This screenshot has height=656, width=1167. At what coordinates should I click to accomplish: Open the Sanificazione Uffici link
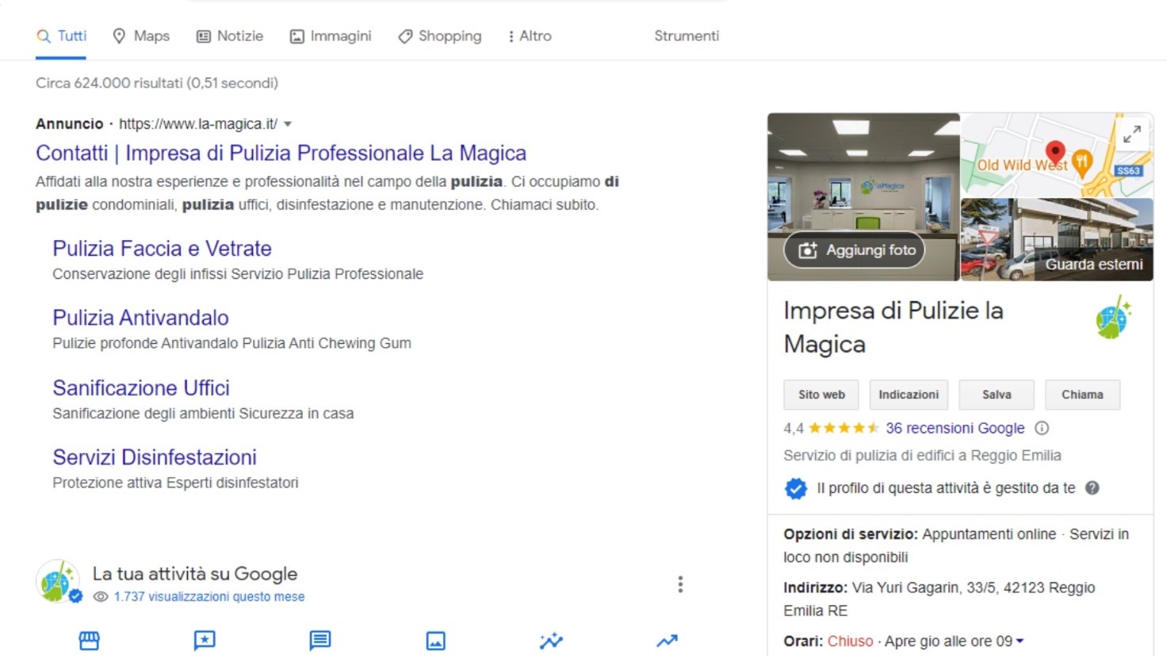tap(141, 387)
